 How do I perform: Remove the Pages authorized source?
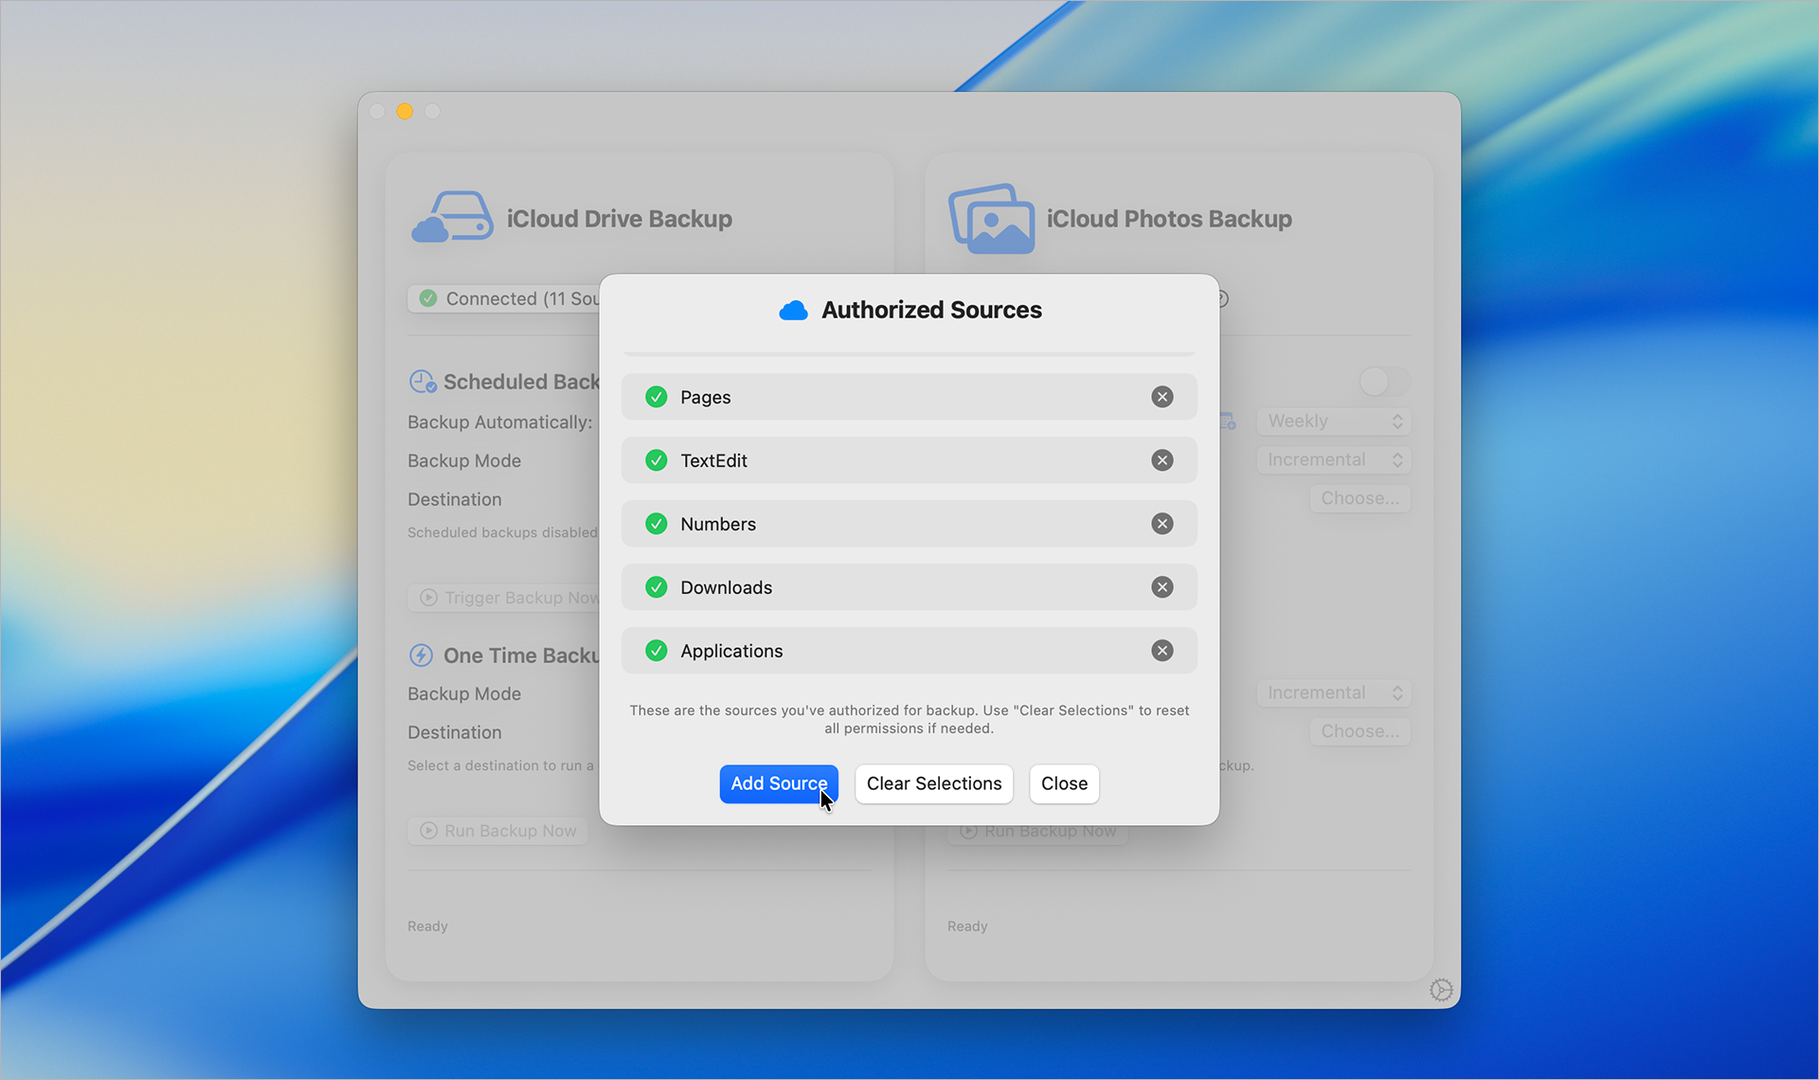pyautogui.click(x=1162, y=397)
